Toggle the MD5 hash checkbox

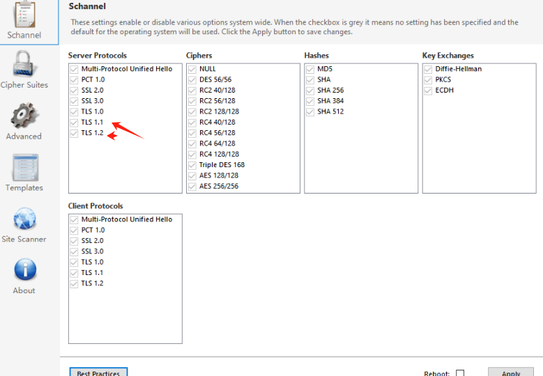point(311,69)
